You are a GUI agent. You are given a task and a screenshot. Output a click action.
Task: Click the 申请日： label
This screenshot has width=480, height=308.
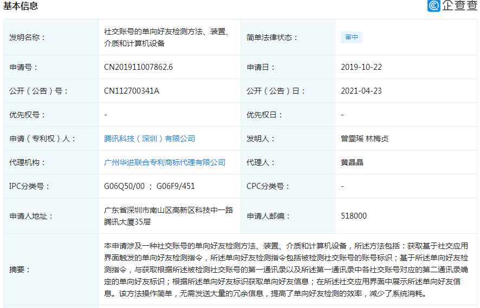pos(261,67)
